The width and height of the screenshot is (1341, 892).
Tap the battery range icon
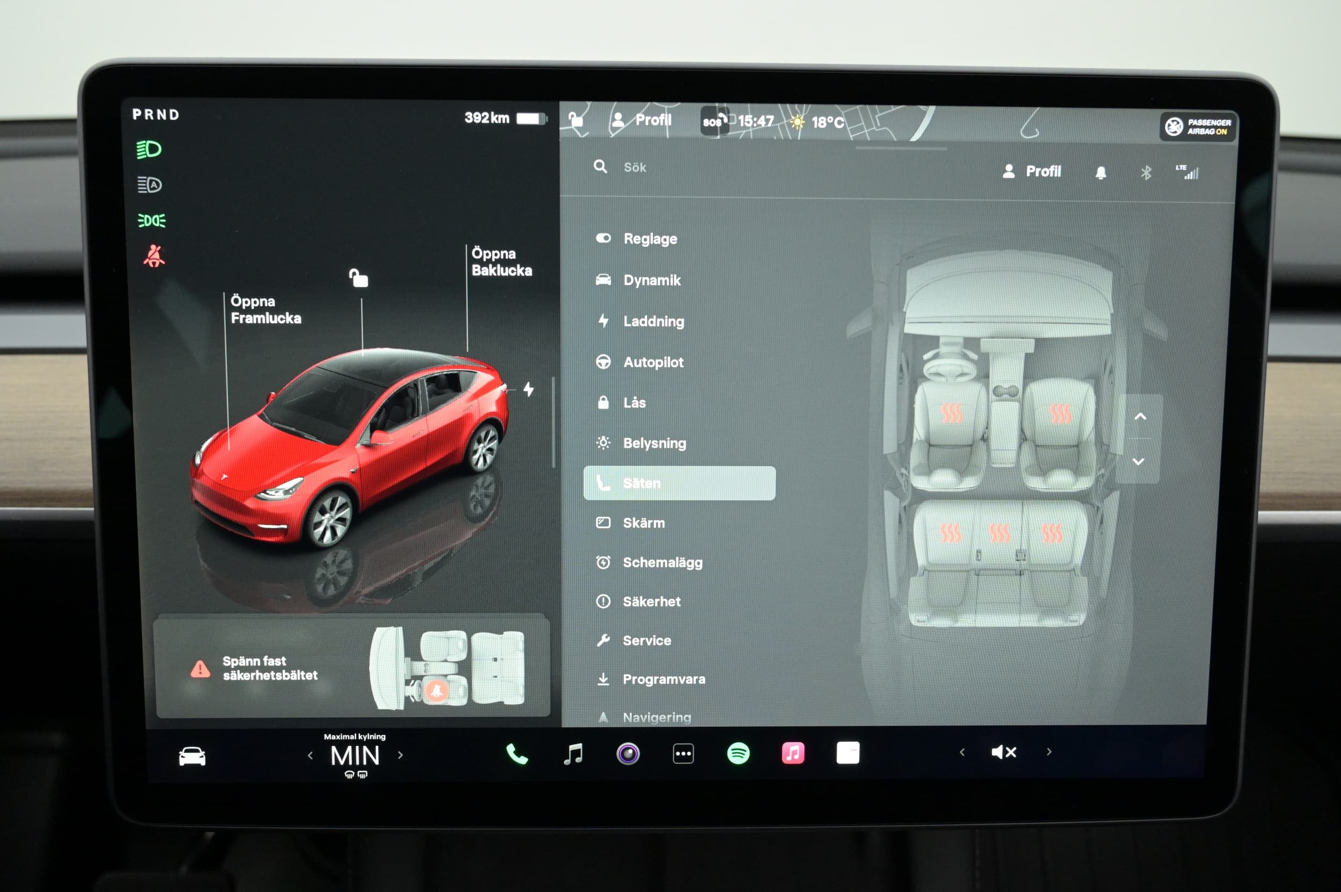tap(531, 119)
